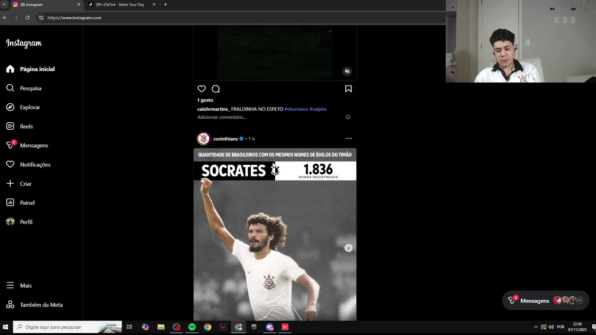Viewport: 596px width, 335px height.
Task: Close the Instagram browser tab
Action: click(79, 5)
